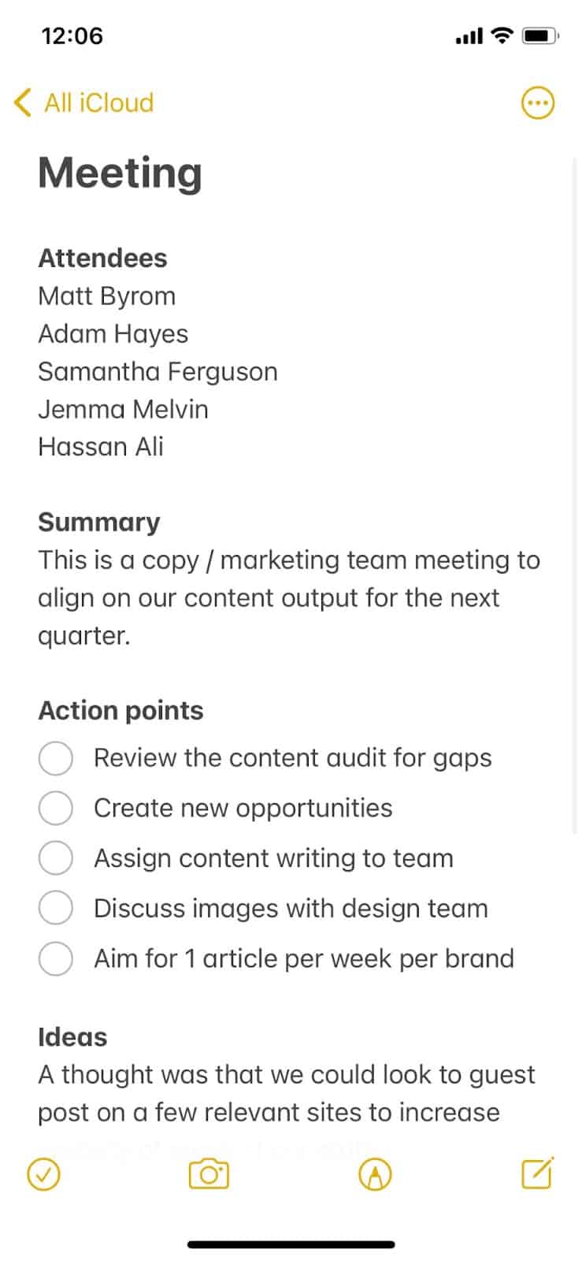Tap the back chevron next to All iCloud
This screenshot has height=1261, width=582.
coord(21,102)
